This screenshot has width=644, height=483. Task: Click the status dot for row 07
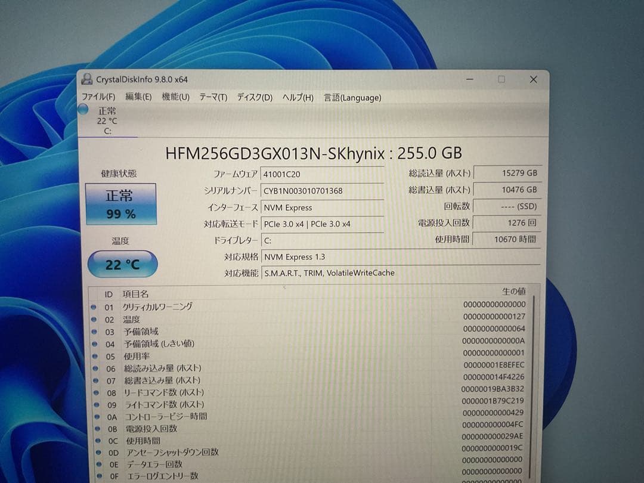pyautogui.click(x=95, y=380)
